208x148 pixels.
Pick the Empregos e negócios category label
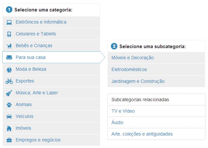[x=38, y=140]
